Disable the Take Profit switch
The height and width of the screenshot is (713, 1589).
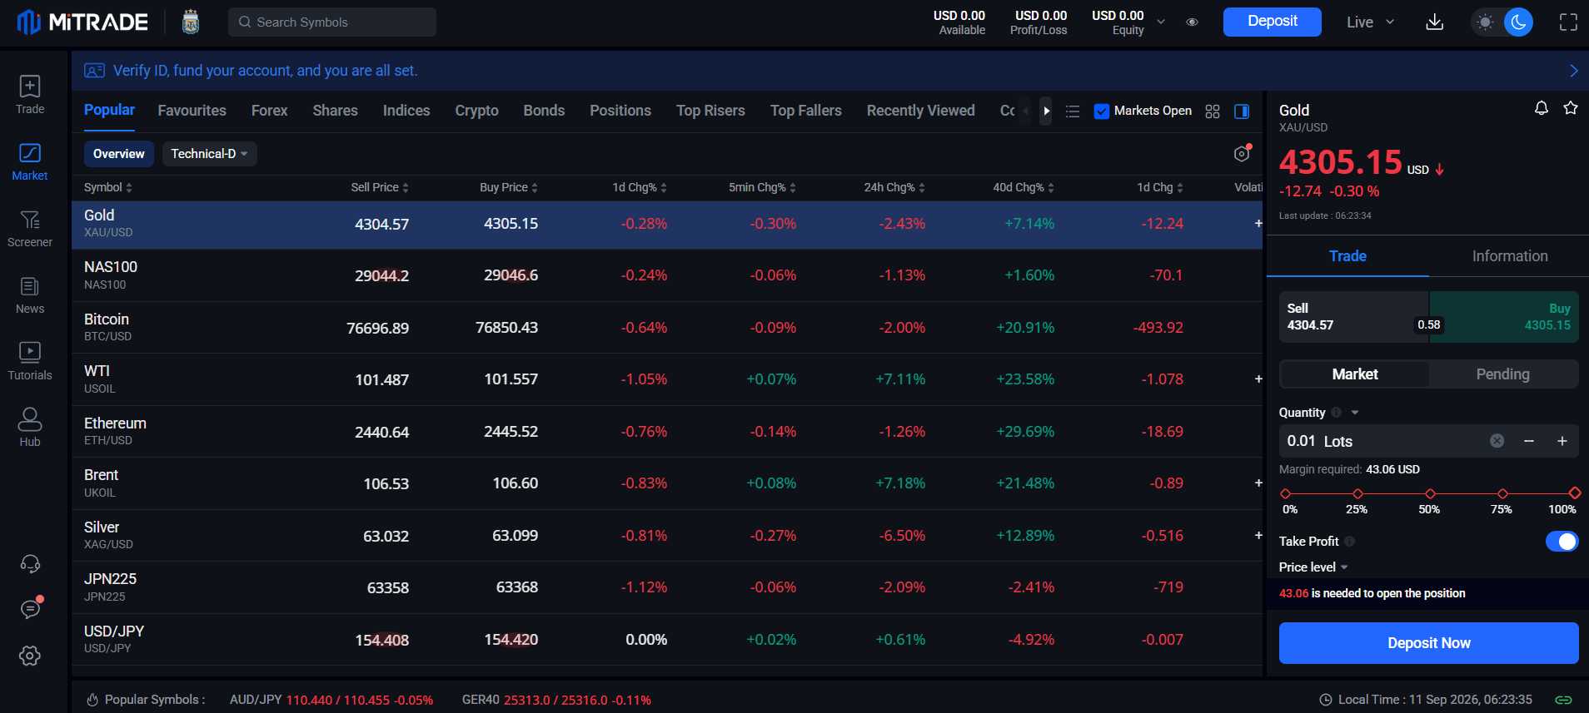coord(1562,542)
